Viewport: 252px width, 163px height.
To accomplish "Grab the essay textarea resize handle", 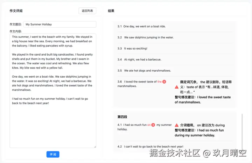I will [95, 147].
